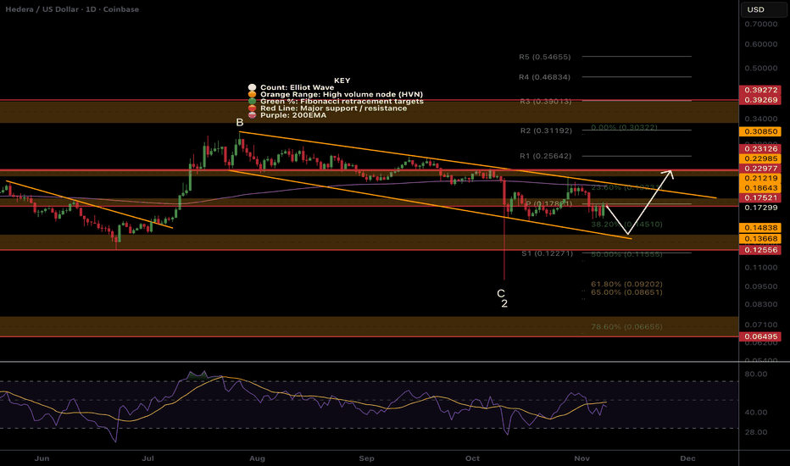The width and height of the screenshot is (790, 466).
Task: Click the green Fibonacci retracement key dot
Action: click(x=251, y=101)
